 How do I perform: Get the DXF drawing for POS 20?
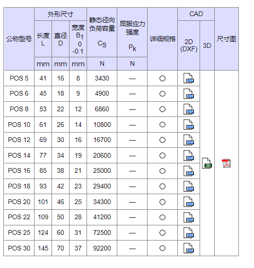(x=189, y=202)
